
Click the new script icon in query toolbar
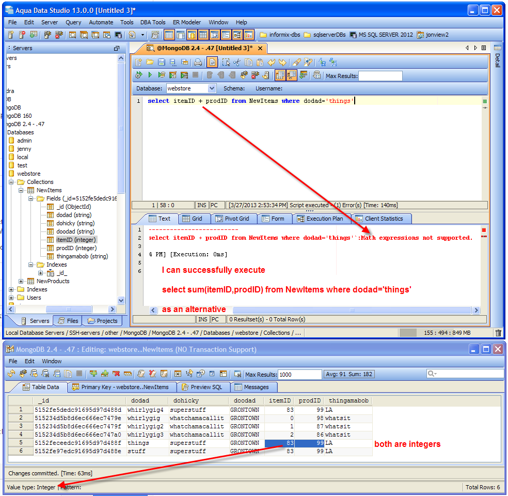(138, 62)
